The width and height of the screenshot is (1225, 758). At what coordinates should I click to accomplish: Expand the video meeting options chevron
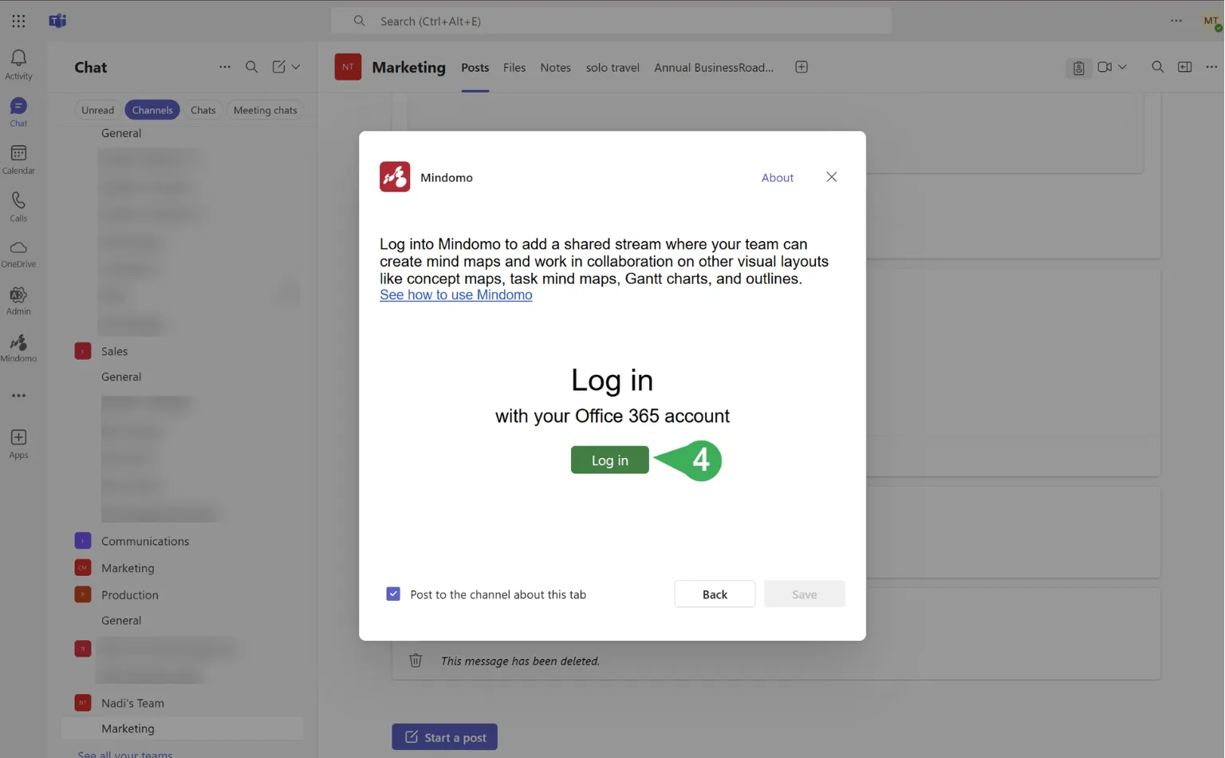pyautogui.click(x=1123, y=67)
